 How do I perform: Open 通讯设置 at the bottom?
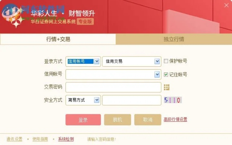pyautogui.click(x=14, y=139)
